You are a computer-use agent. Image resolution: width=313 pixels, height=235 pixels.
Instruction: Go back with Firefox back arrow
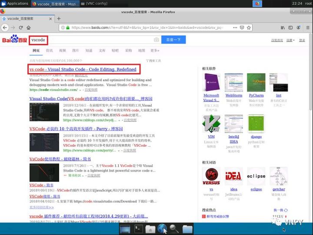[x=5, y=27]
